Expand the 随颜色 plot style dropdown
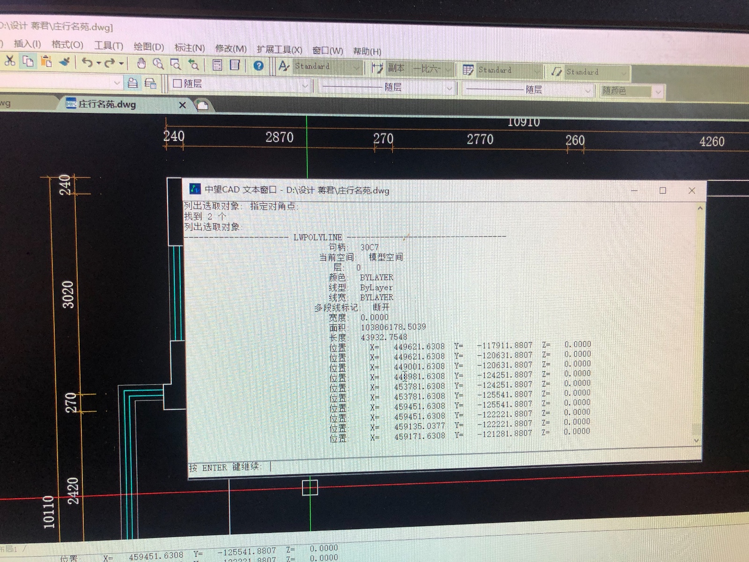The height and width of the screenshot is (562, 749). click(x=658, y=92)
